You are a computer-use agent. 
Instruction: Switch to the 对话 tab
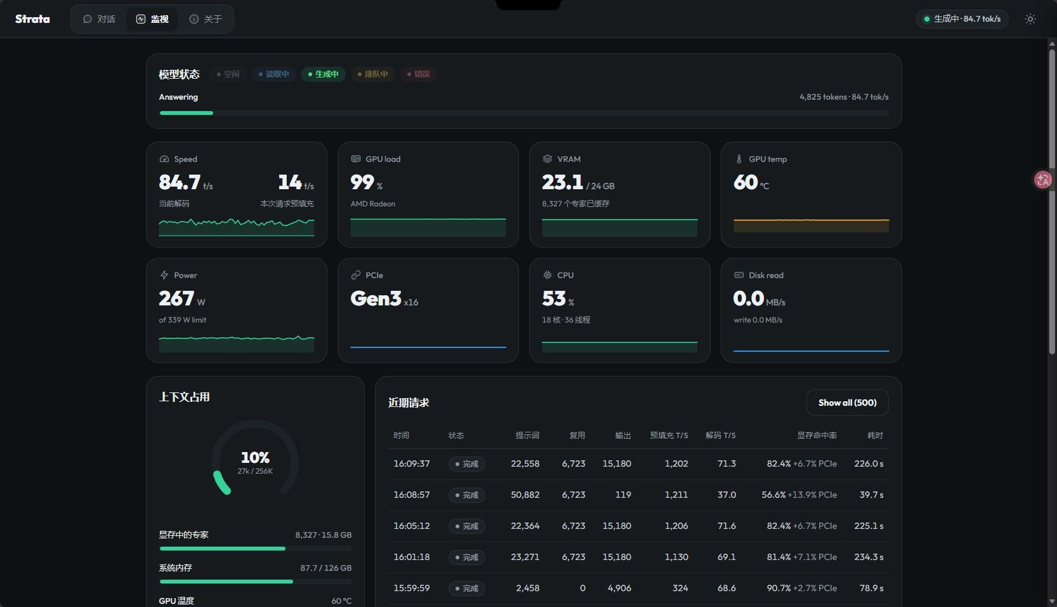[100, 19]
